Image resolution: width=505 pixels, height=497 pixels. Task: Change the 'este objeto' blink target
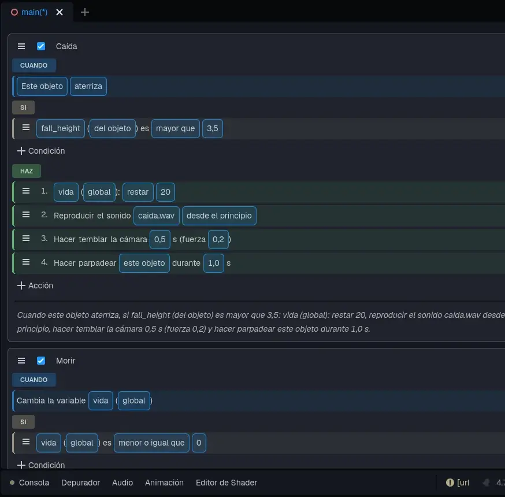tap(144, 263)
